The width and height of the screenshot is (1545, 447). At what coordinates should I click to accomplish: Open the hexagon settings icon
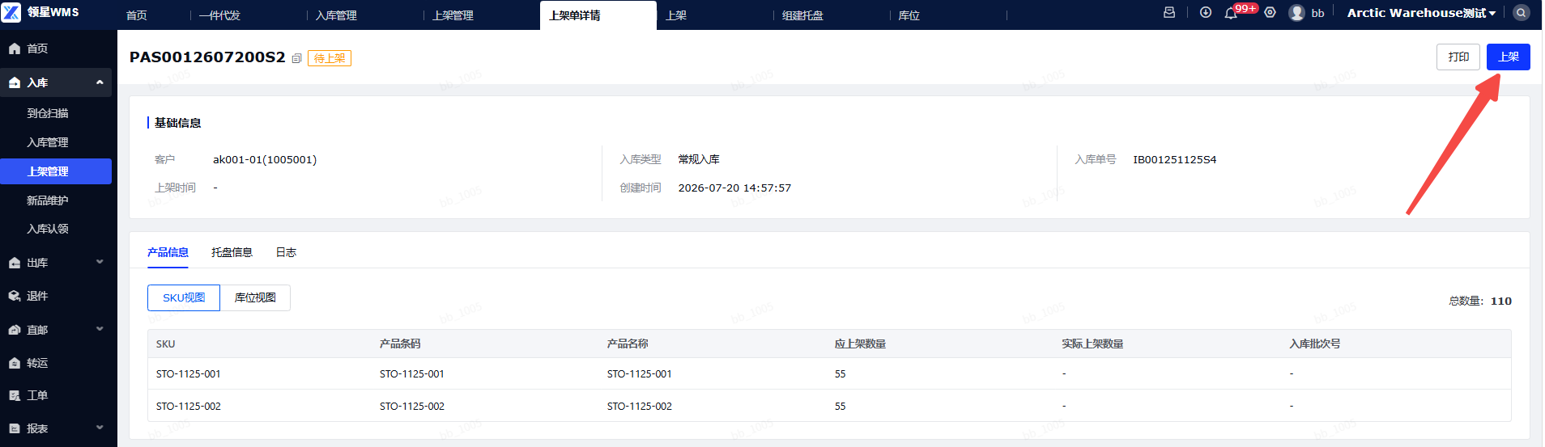1270,12
